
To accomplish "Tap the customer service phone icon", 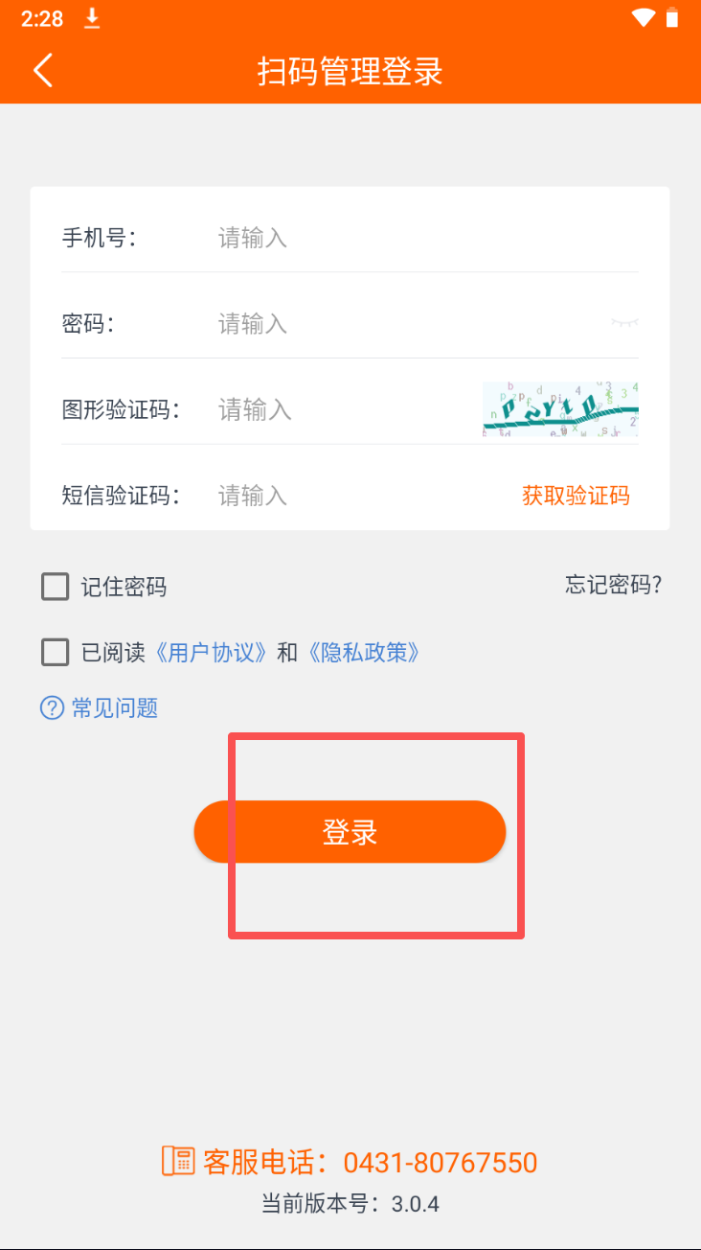I will pos(178,1161).
